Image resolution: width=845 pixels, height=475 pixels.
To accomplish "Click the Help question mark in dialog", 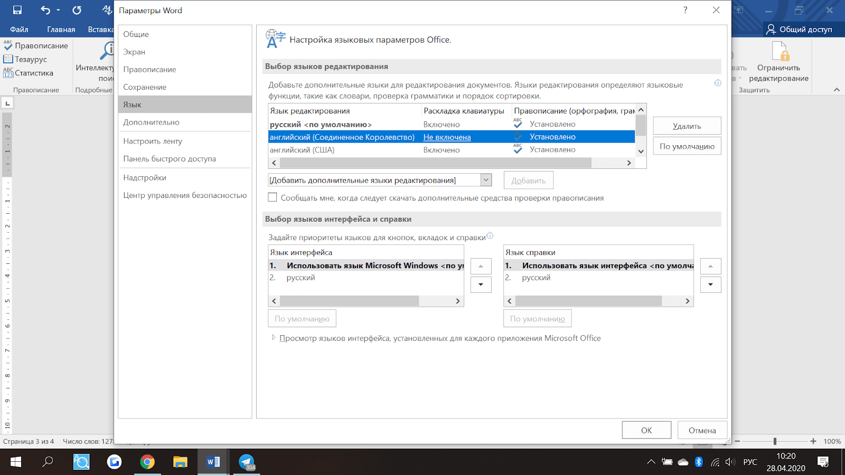I will 685,10.
